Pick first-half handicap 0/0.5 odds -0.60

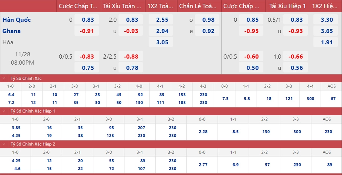[x=251, y=57]
